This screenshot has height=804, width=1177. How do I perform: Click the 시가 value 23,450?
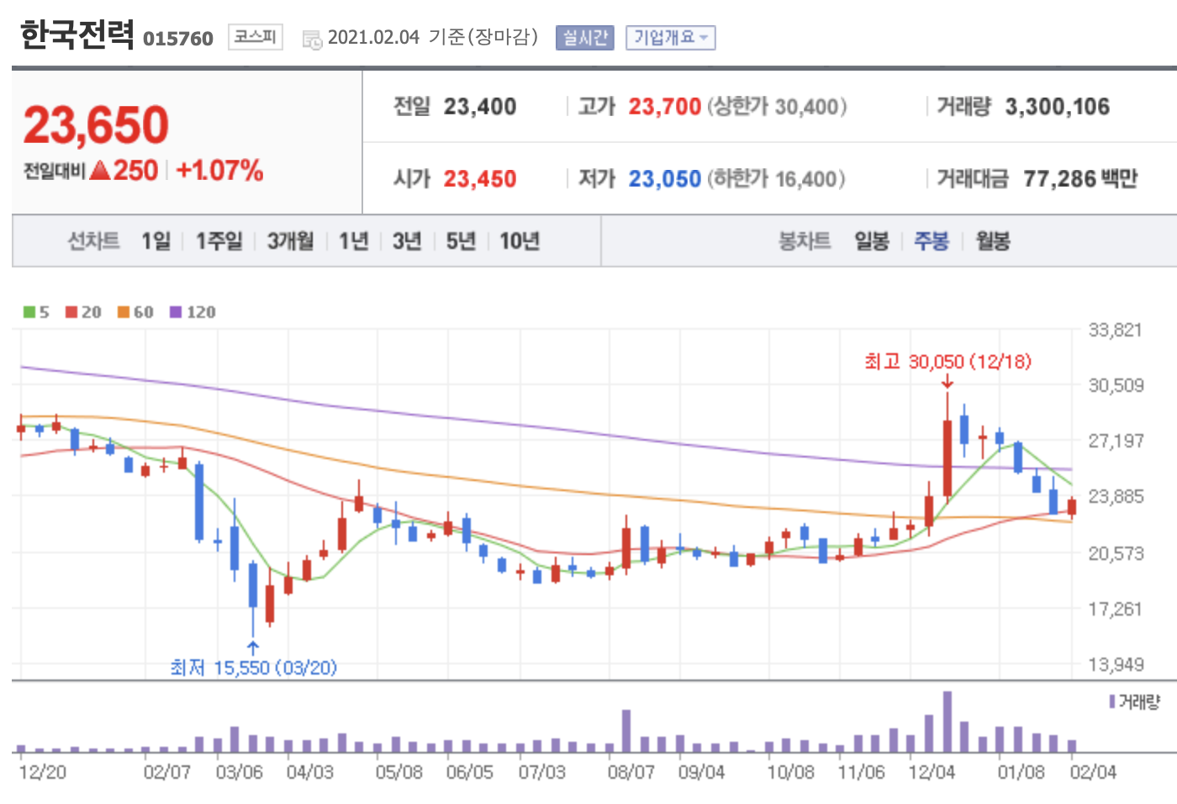(x=480, y=179)
